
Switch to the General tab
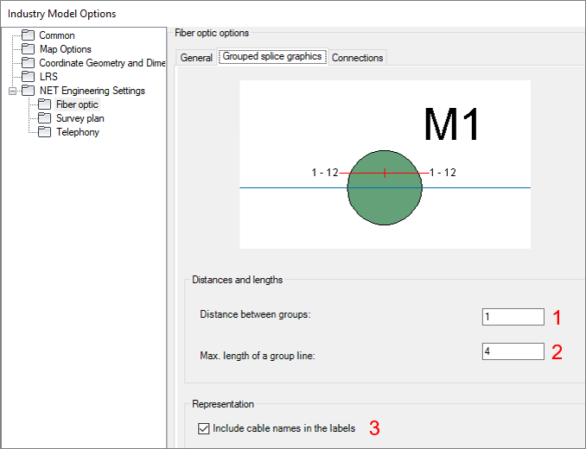tap(196, 58)
